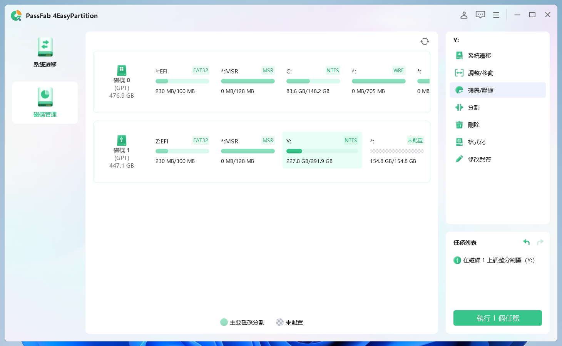562x346 pixels.
Task: Open the hamburger menu in title bar
Action: (496, 15)
